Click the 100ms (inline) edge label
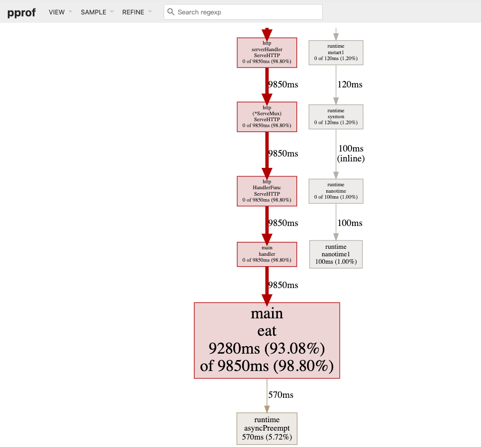 351,153
